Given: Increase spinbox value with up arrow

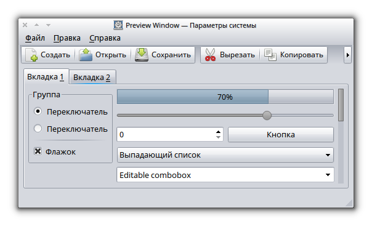Looking at the screenshot, I should 218,132.
